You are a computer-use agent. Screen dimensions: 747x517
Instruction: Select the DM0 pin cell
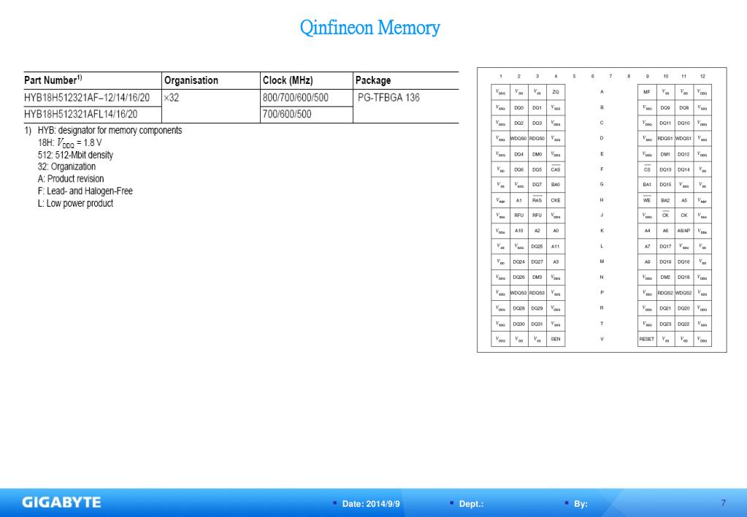pyautogui.click(x=537, y=154)
